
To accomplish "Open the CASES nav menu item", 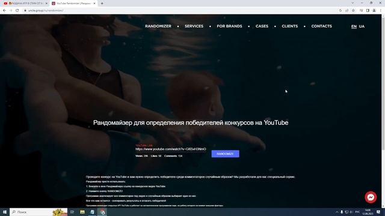I will [x=262, y=26].
